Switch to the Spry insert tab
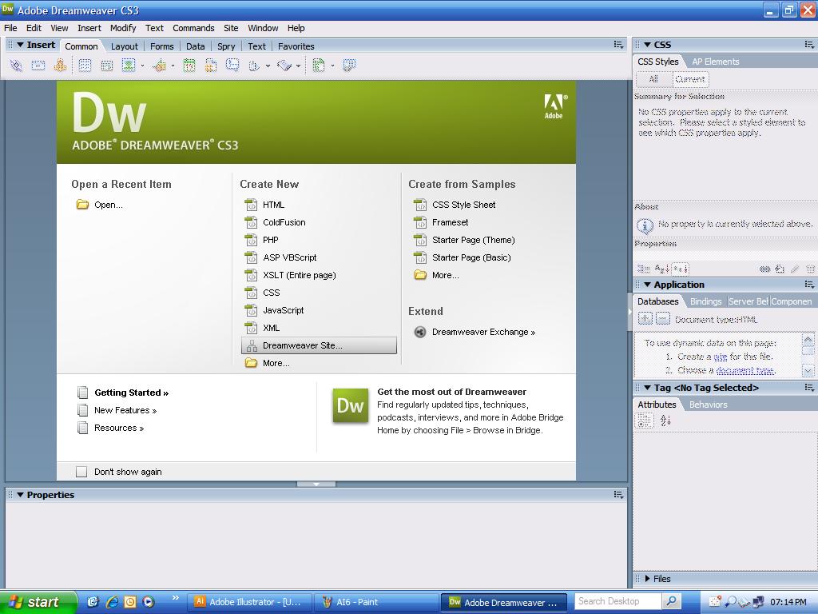The image size is (818, 614). (226, 46)
